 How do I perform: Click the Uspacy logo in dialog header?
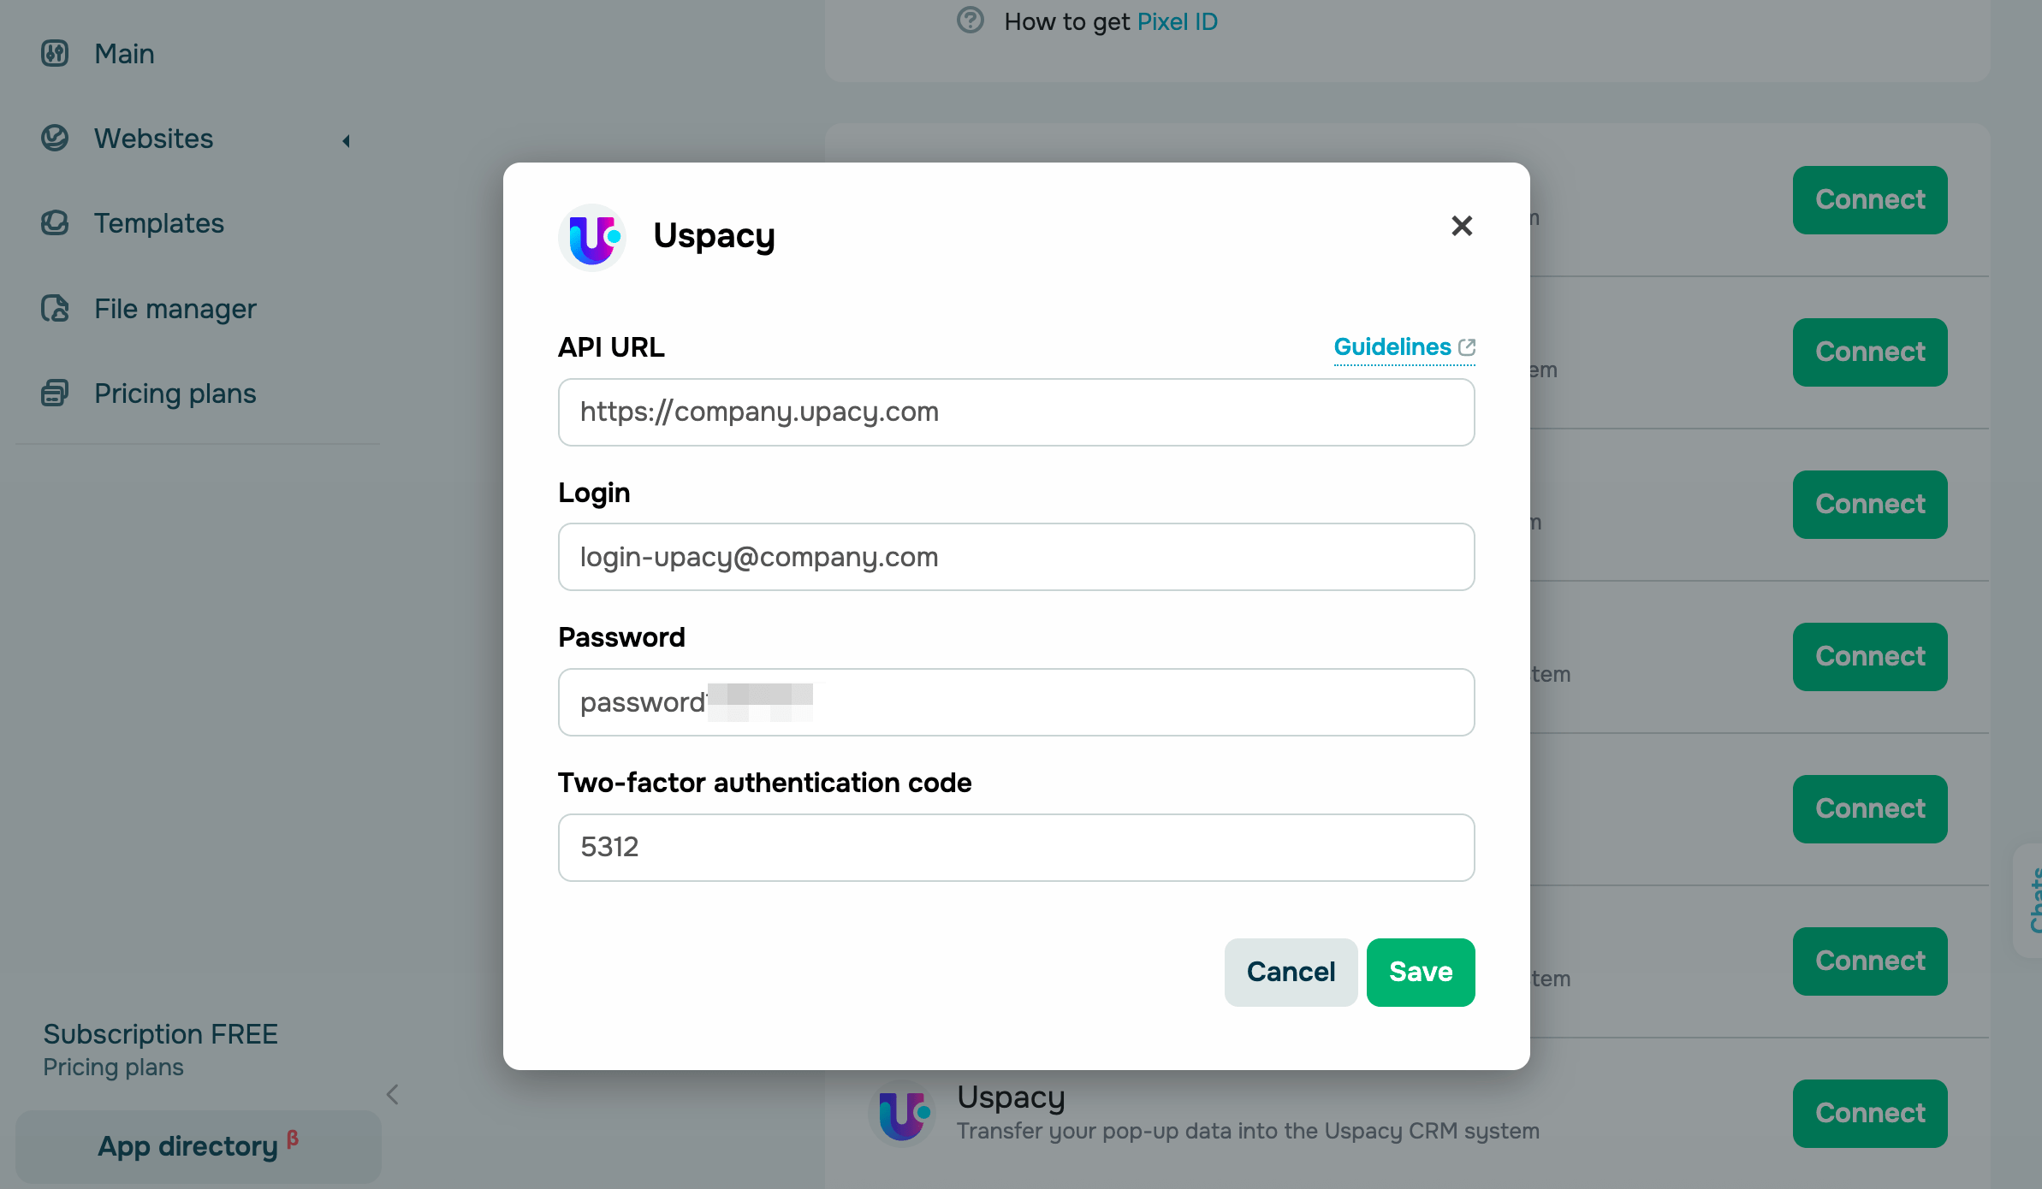592,237
